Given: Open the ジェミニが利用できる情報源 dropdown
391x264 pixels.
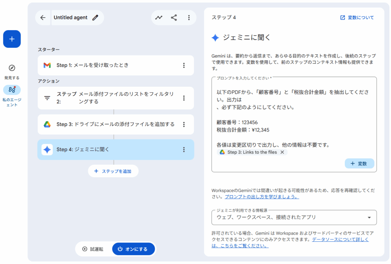Looking at the screenshot, I should click(x=294, y=217).
